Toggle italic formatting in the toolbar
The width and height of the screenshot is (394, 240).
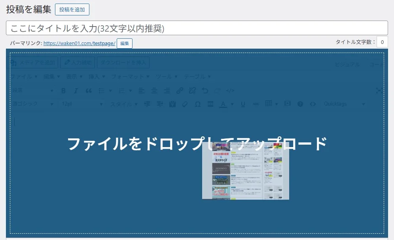(76, 91)
